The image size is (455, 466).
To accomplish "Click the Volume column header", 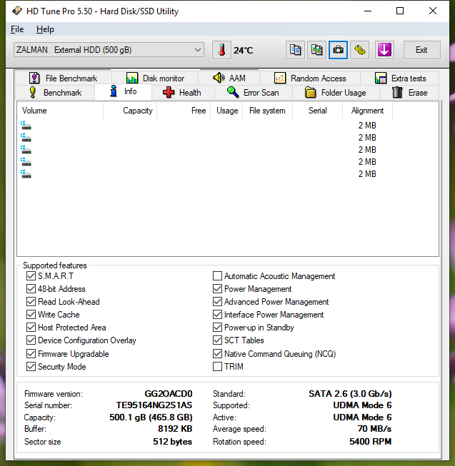I will click(x=60, y=111).
